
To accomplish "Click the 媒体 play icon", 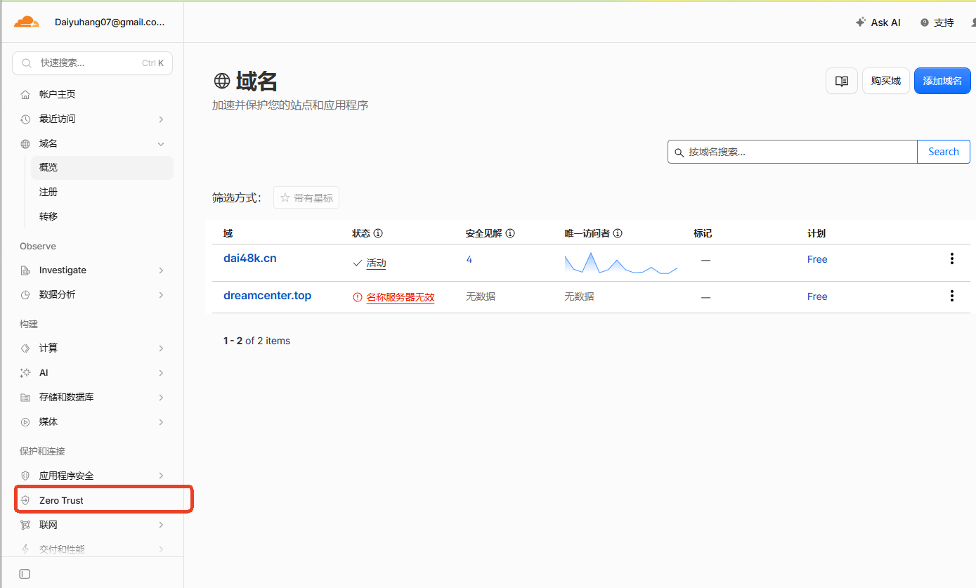I will tap(25, 422).
